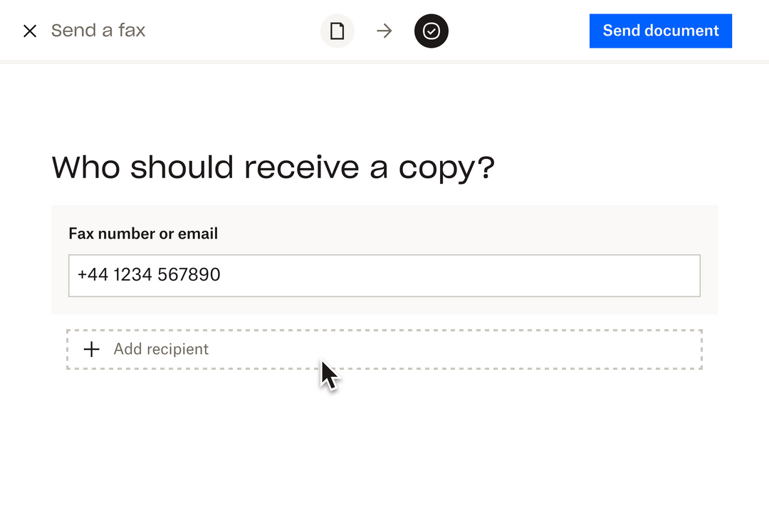This screenshot has height=513, width=769.
Task: Select the Send a fax header label
Action: click(98, 31)
